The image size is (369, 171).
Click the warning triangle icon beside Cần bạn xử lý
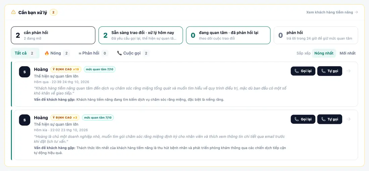pyautogui.click(x=13, y=12)
